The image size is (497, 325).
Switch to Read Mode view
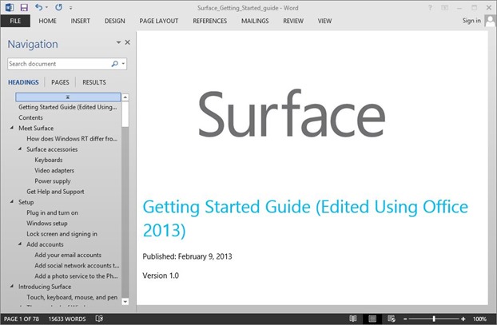pos(353,319)
